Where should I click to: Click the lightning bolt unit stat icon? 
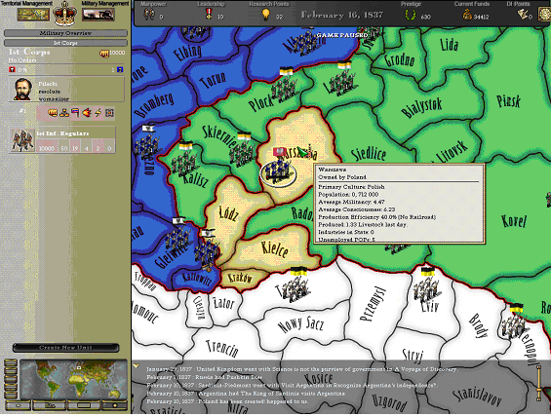coord(98,113)
